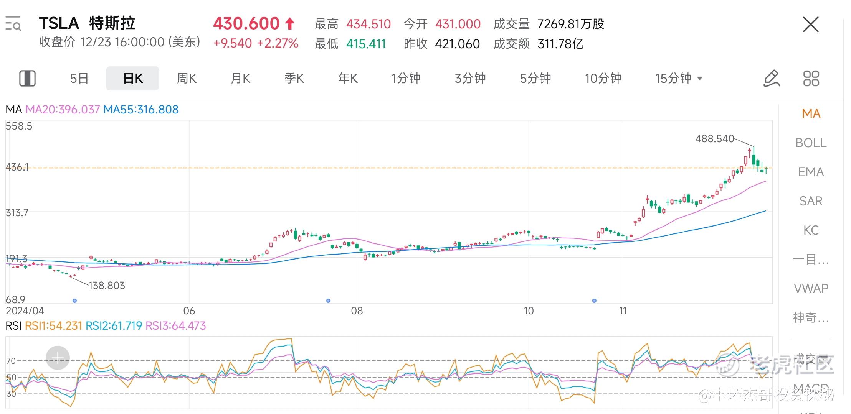Switch to 周K weekly chart

187,78
